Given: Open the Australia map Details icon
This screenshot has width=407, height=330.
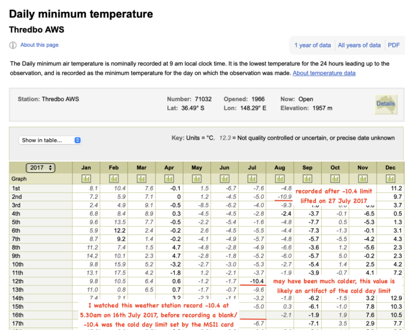Looking at the screenshot, I should click(386, 105).
